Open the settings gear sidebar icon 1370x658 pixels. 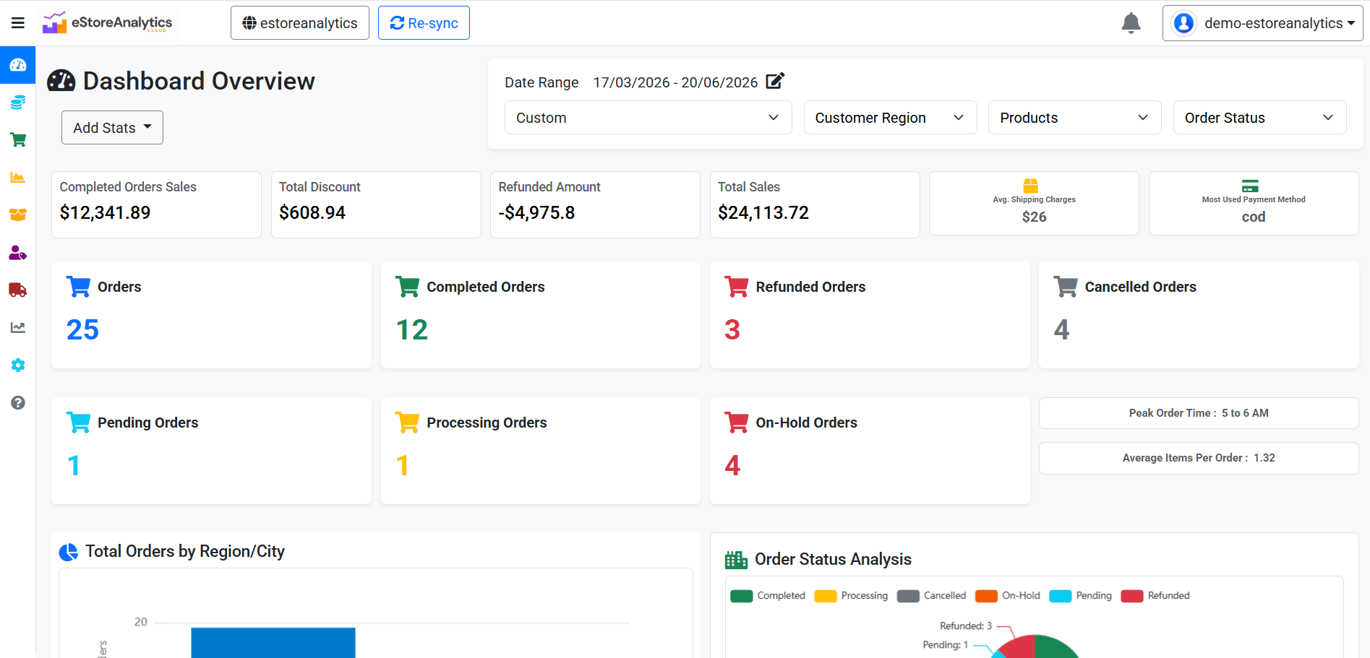[18, 365]
